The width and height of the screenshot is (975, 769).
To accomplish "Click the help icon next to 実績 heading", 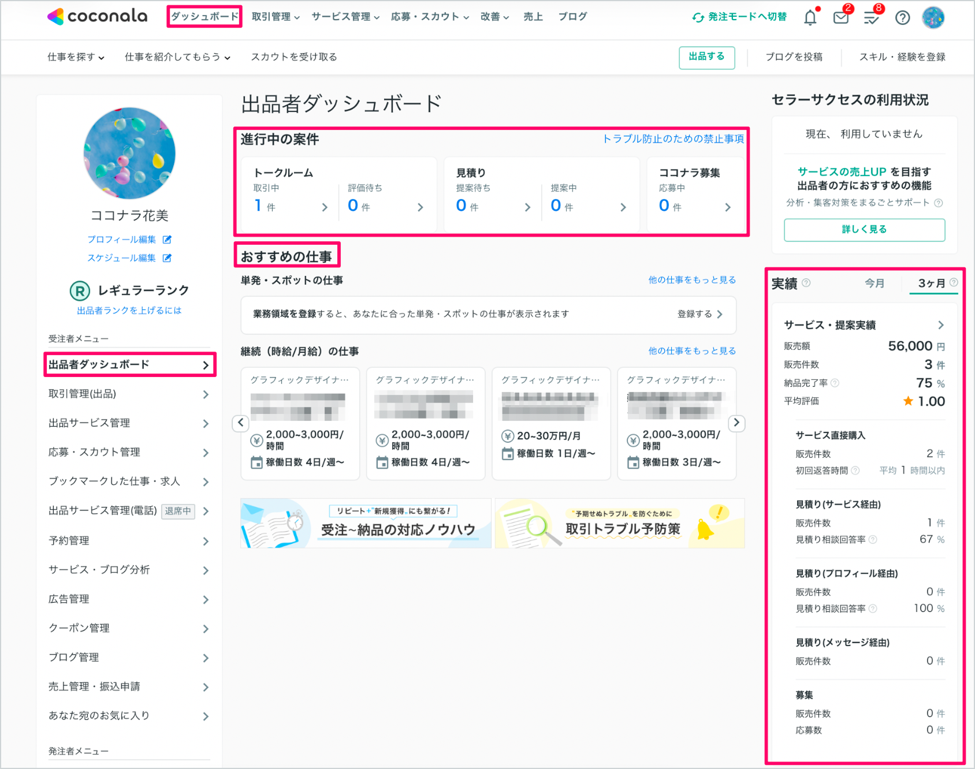I will tap(806, 283).
